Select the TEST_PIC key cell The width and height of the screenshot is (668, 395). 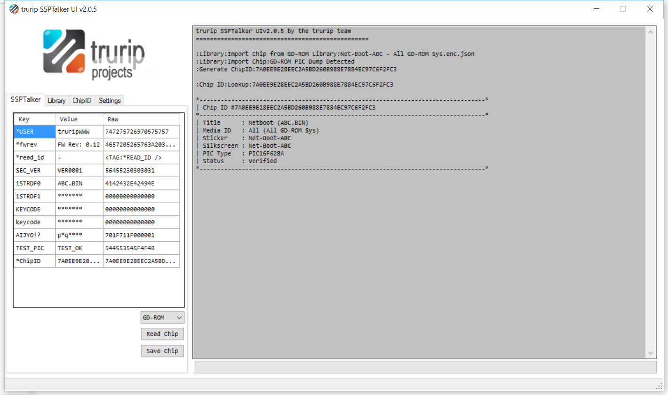pos(35,248)
